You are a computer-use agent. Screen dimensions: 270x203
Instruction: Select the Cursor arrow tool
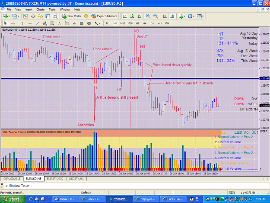click(5, 23)
